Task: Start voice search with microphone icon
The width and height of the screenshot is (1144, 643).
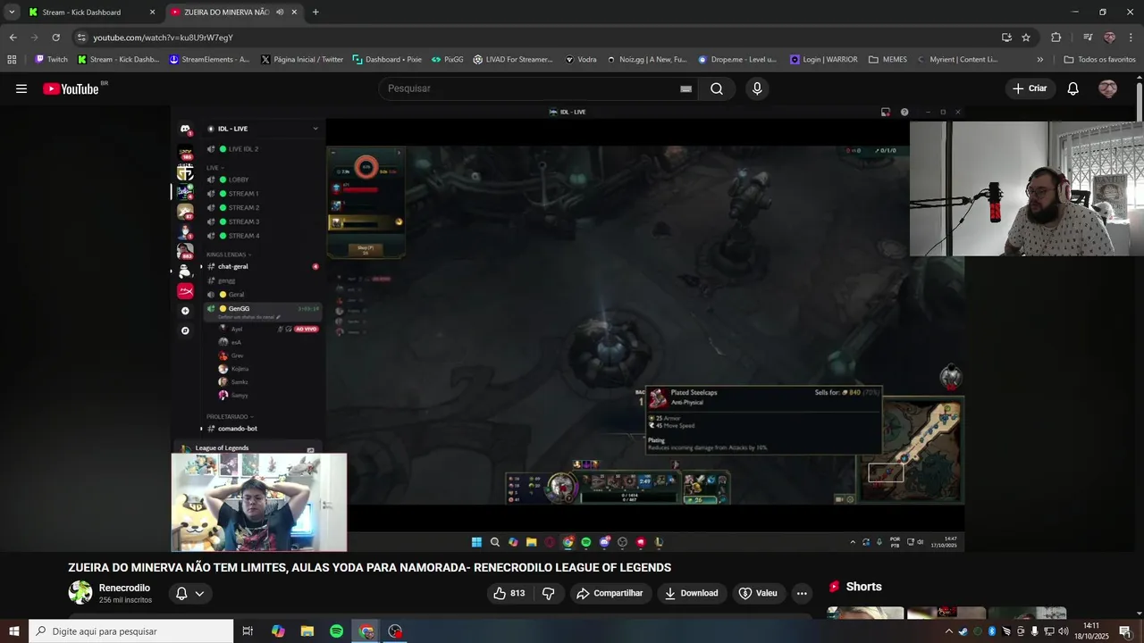Action: [757, 88]
